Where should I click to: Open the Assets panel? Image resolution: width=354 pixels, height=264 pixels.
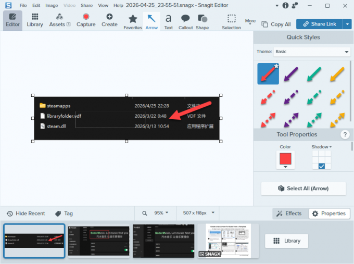pyautogui.click(x=59, y=20)
